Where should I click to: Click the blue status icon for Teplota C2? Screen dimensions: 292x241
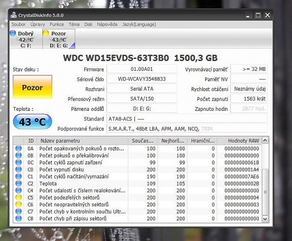(18, 184)
